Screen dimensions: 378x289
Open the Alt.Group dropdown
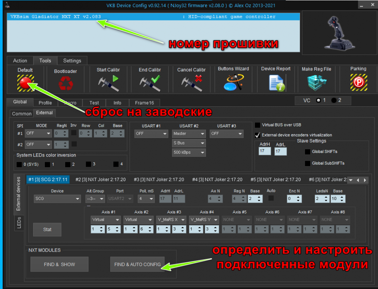(x=95, y=199)
